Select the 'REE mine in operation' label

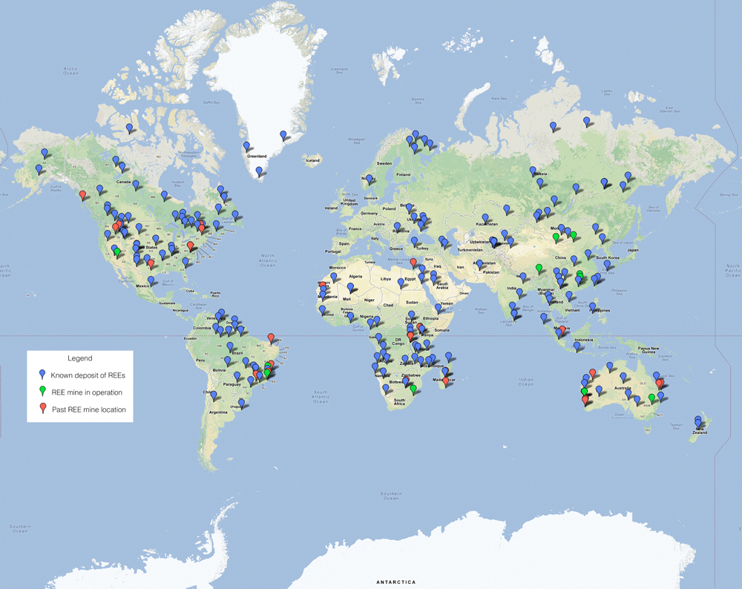[87, 392]
